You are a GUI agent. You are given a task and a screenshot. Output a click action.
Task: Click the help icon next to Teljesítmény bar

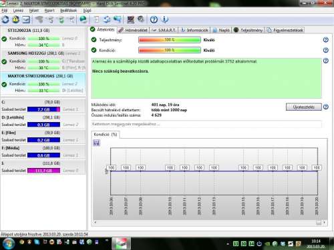coord(325,40)
